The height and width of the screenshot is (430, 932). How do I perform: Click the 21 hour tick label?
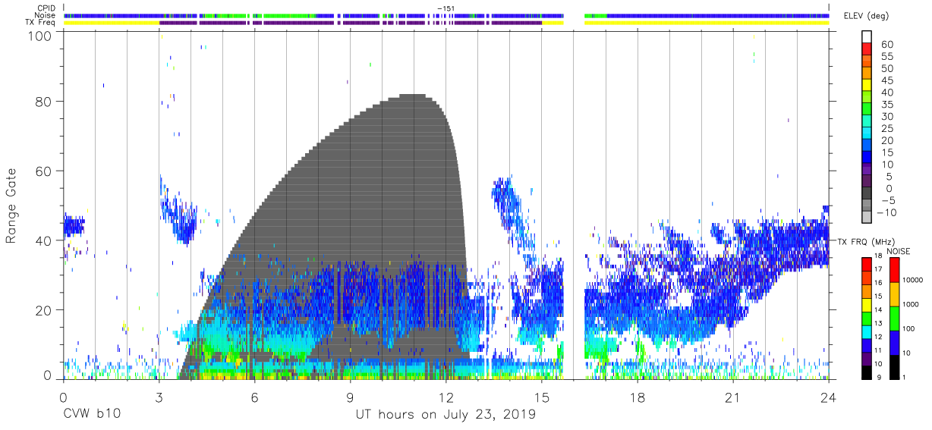(x=732, y=397)
